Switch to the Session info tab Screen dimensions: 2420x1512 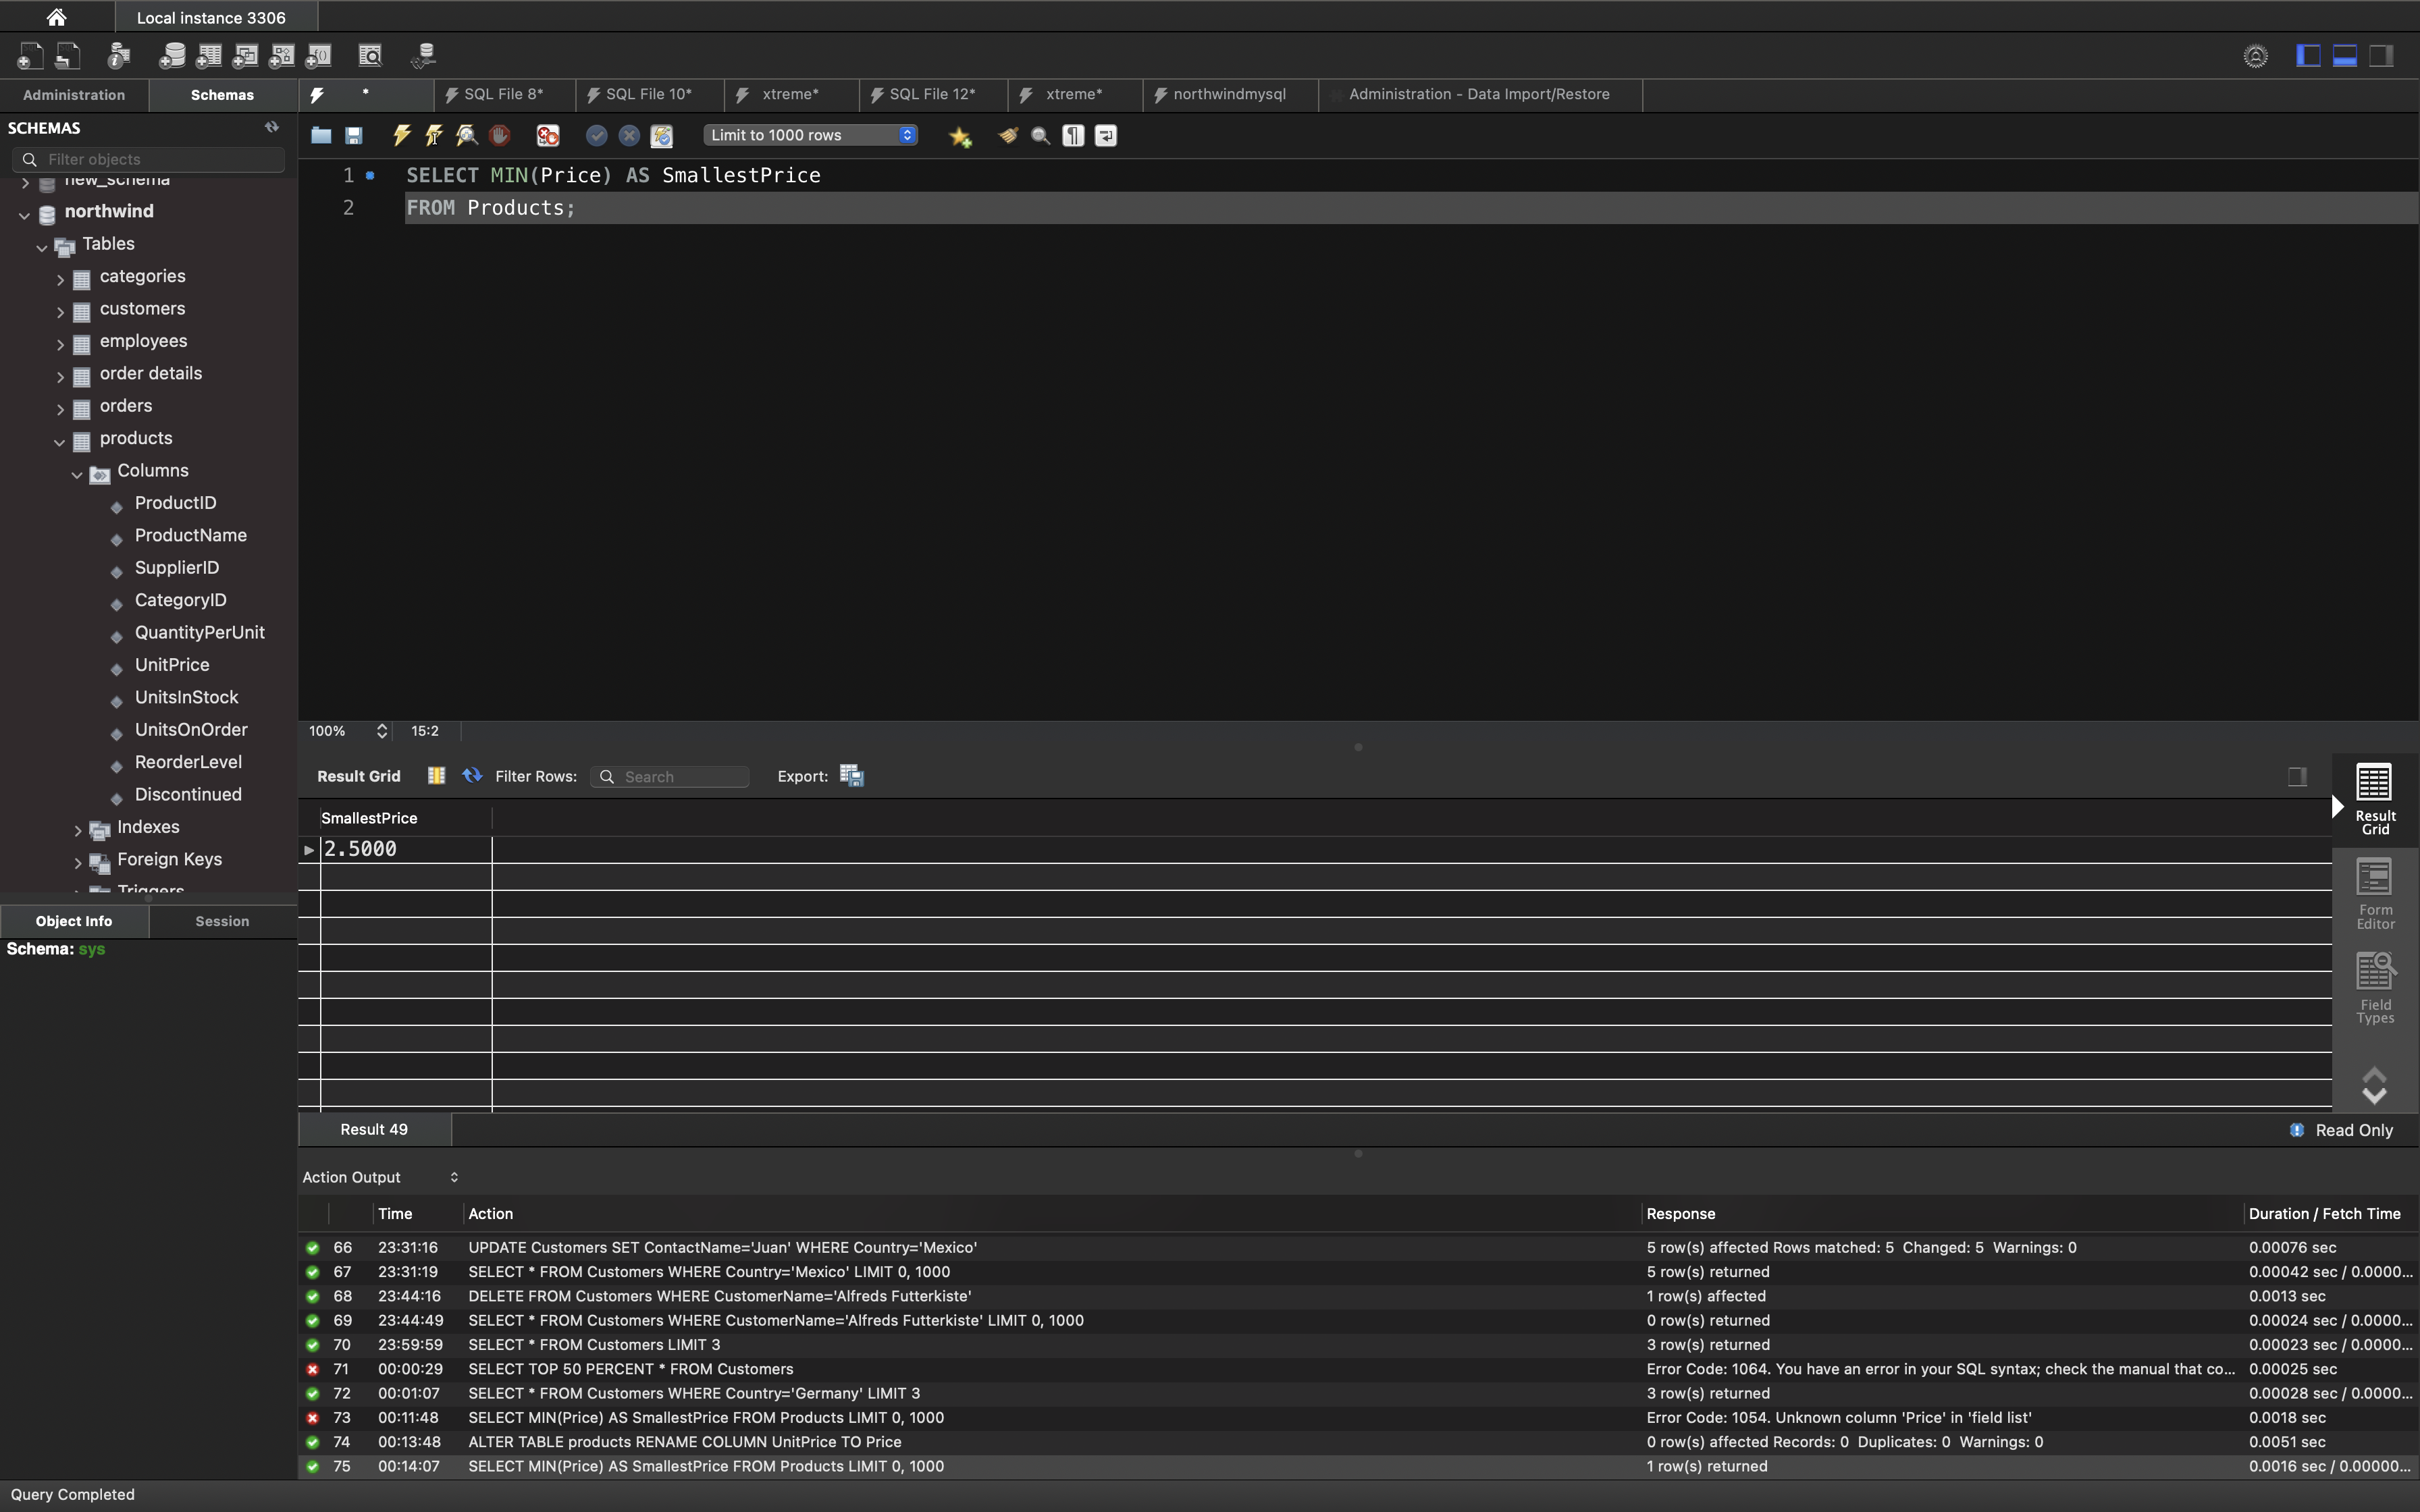pyautogui.click(x=222, y=921)
